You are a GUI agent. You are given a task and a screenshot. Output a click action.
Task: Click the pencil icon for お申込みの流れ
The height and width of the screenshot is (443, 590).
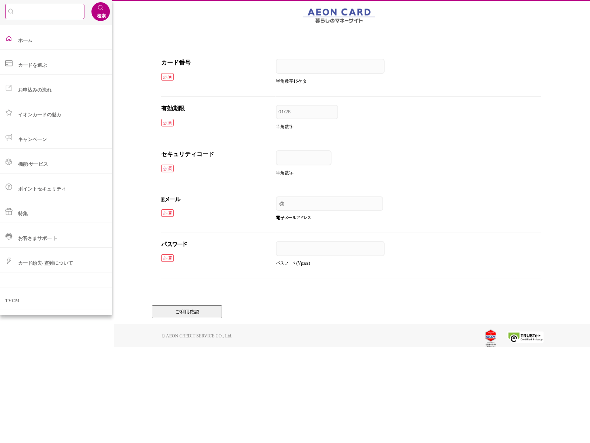click(9, 88)
